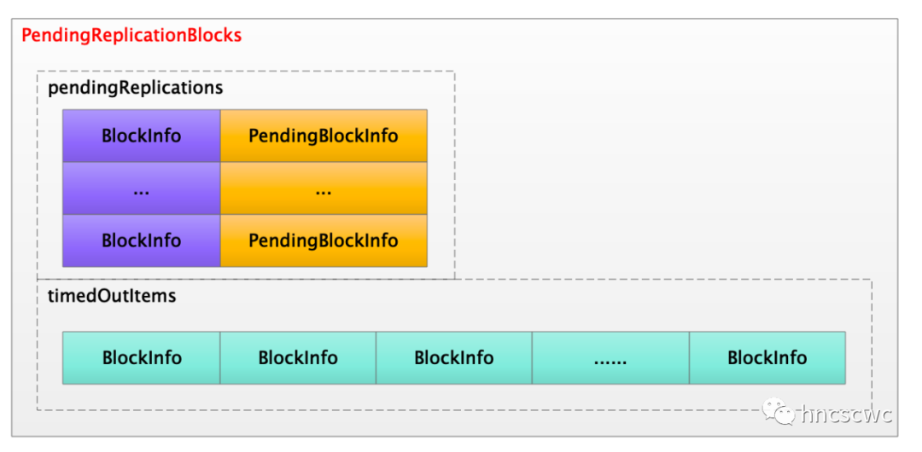Screen dimensions: 922x452
Task: Click the pendingReplications label
Action: click(136, 88)
